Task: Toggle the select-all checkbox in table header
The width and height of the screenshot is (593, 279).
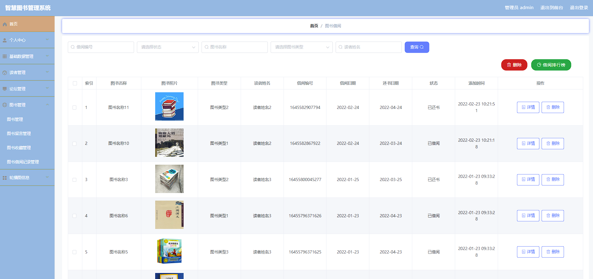Action: tap(75, 83)
